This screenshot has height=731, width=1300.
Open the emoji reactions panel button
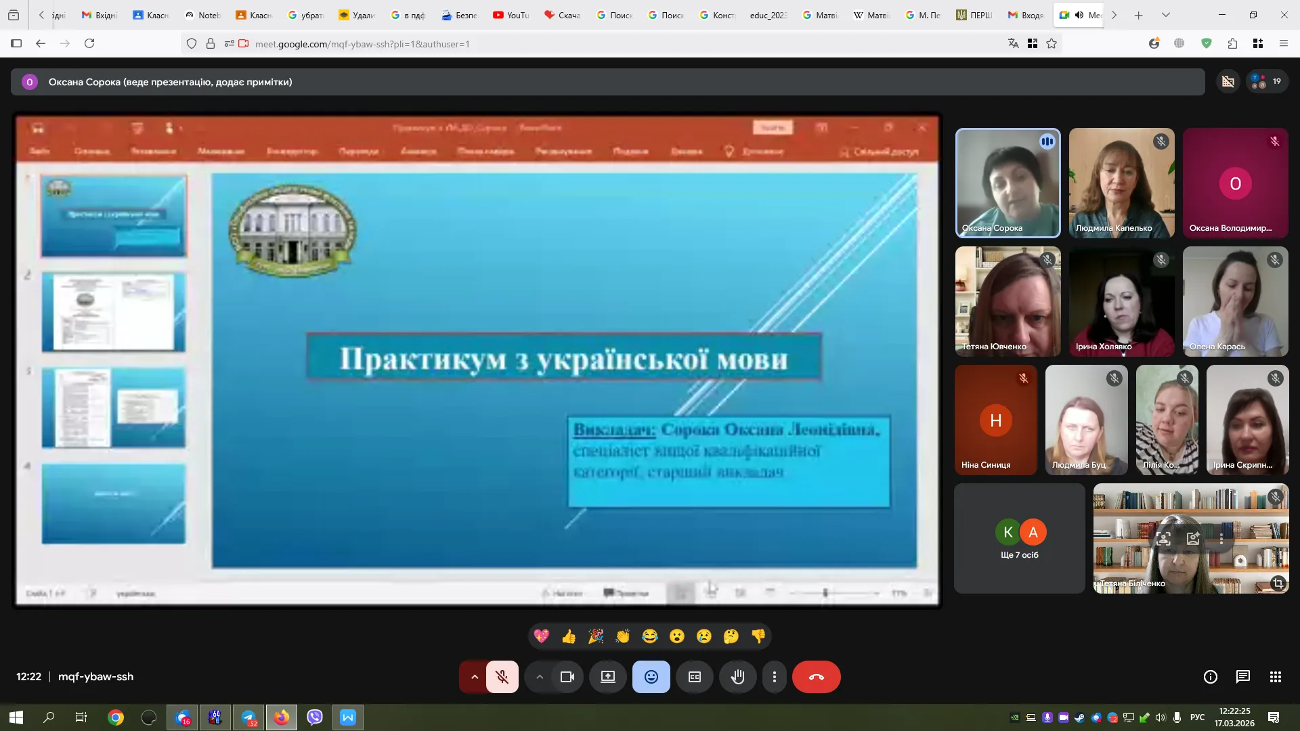[651, 677]
